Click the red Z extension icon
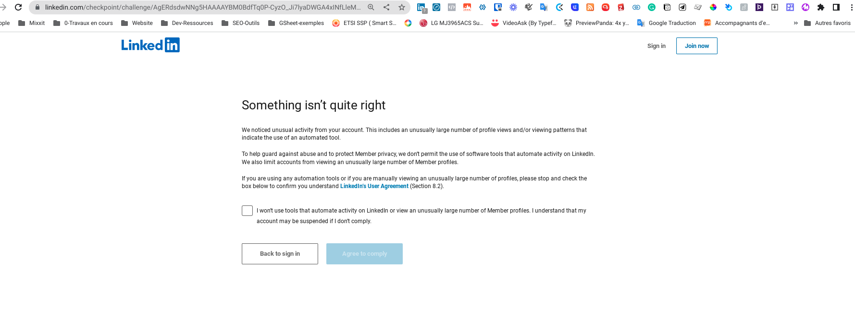855x309 pixels. point(621,7)
